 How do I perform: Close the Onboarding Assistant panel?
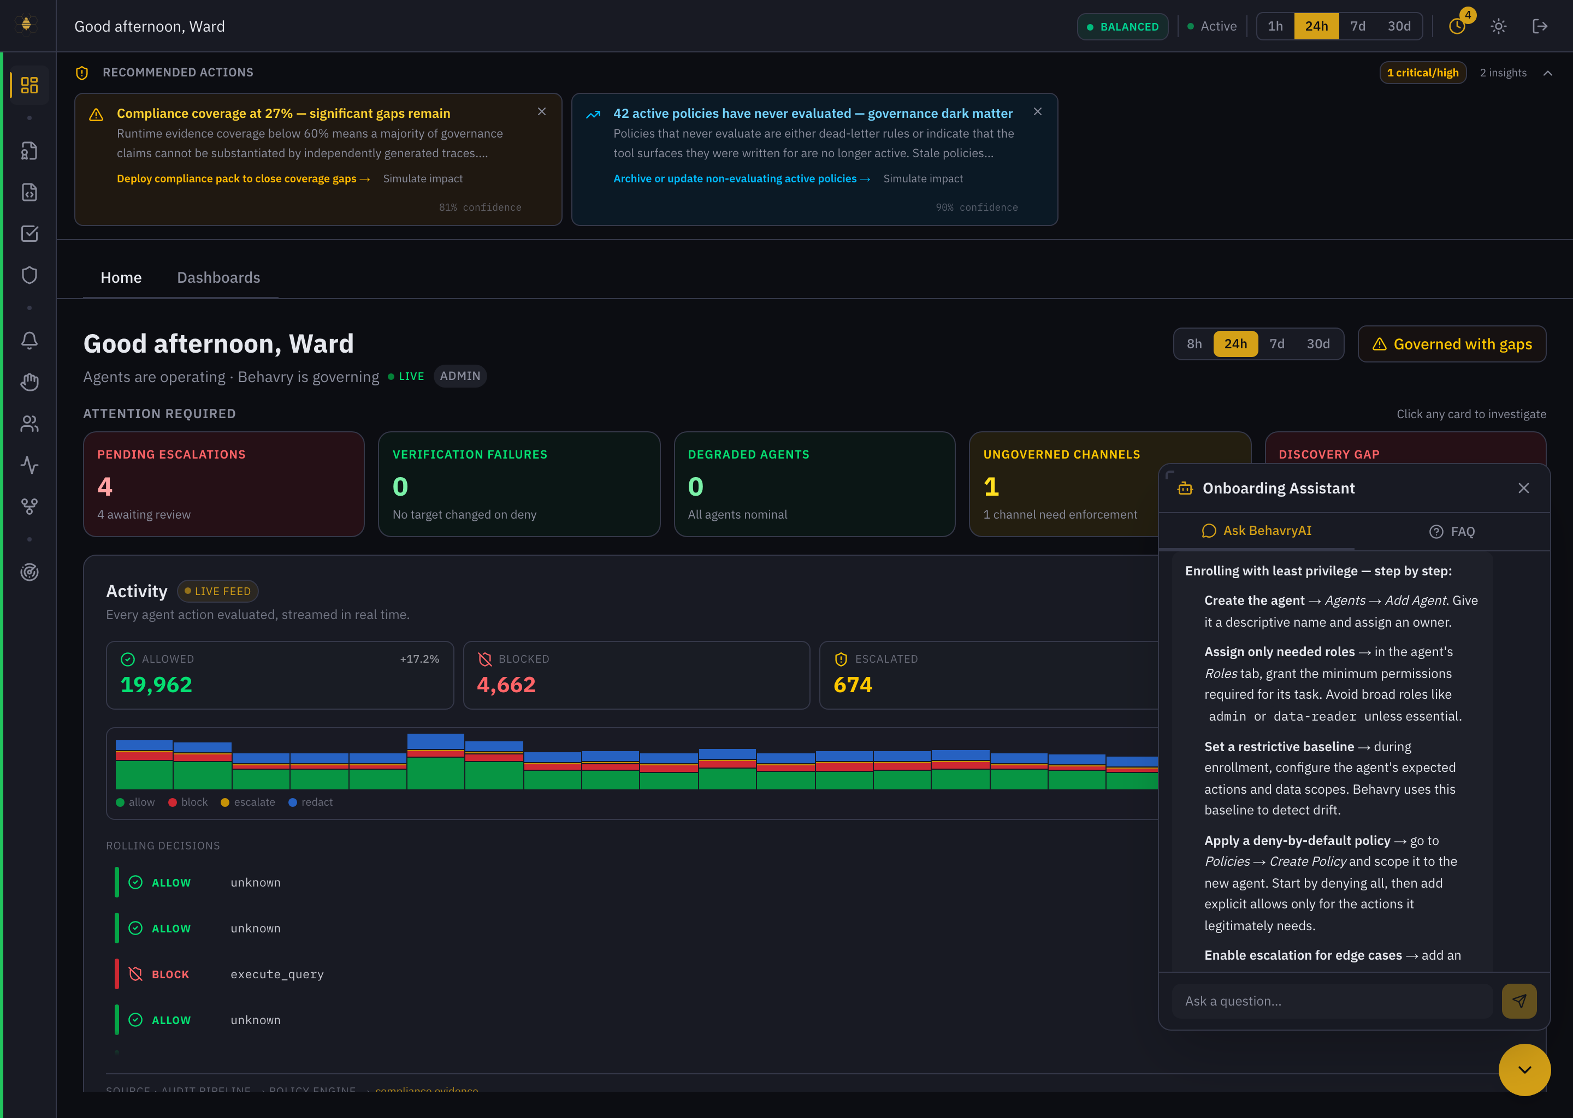1523,488
